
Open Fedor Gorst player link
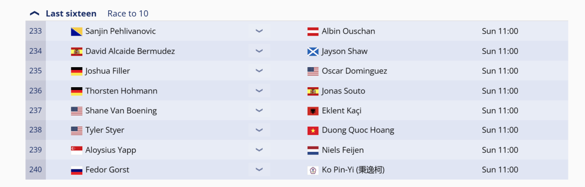107,170
